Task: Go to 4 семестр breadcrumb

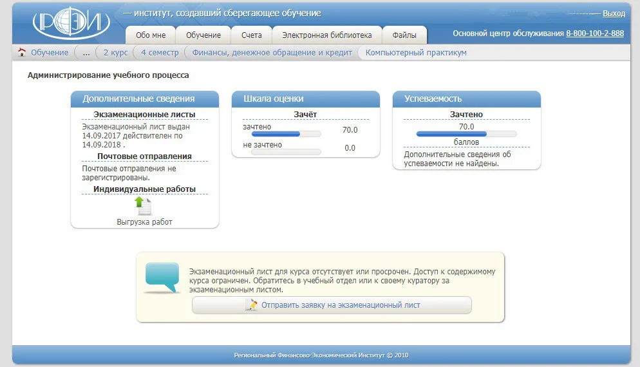Action: point(160,53)
